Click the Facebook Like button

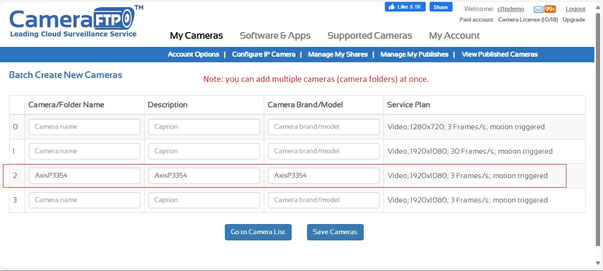[405, 7]
